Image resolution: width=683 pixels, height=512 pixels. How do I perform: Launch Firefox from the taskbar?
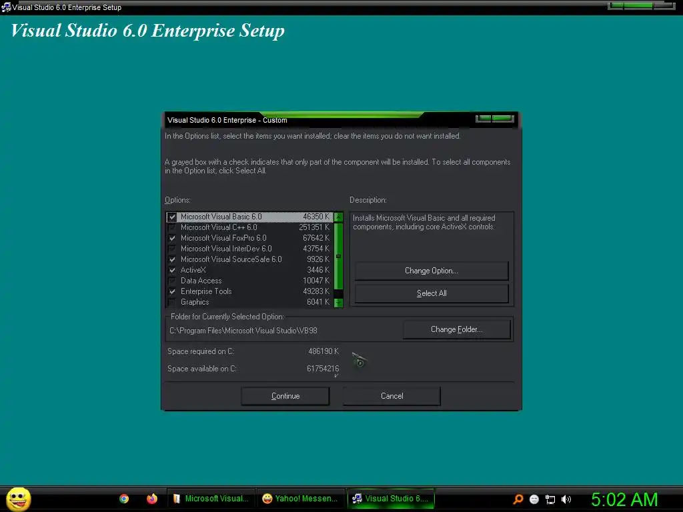[151, 499]
